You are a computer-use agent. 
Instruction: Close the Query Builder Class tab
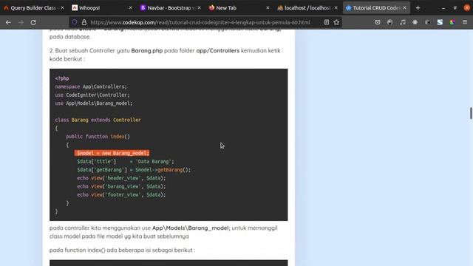pos(62,8)
